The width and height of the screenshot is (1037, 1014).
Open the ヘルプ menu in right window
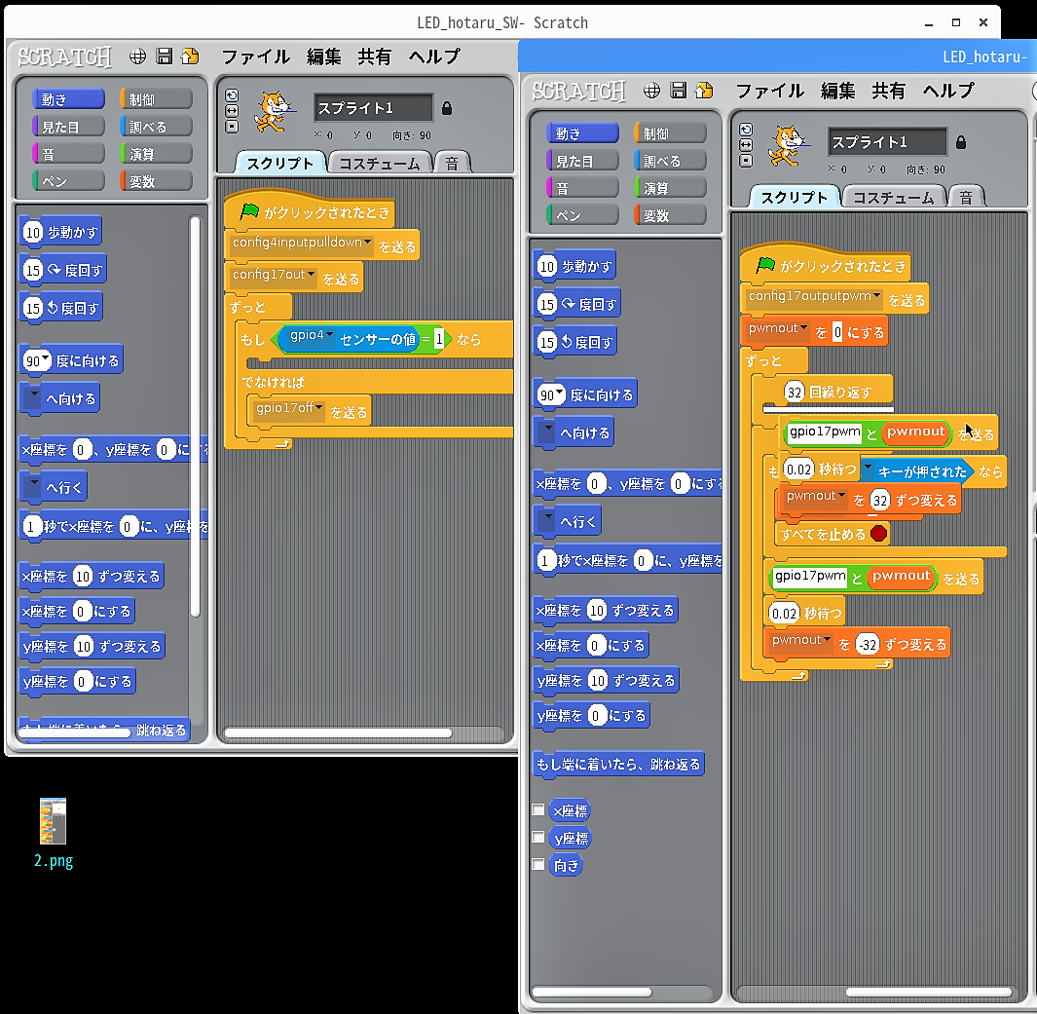pos(948,91)
